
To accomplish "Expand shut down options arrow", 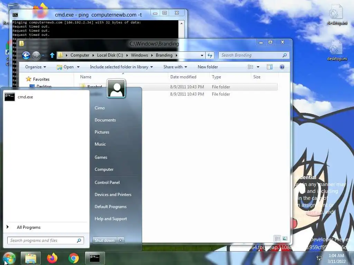I will click(121, 241).
